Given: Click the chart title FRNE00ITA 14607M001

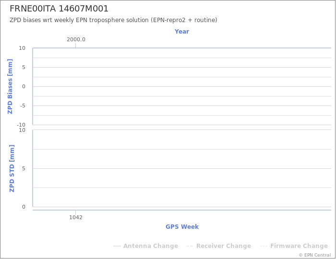Looking at the screenshot, I should pyautogui.click(x=59, y=9).
